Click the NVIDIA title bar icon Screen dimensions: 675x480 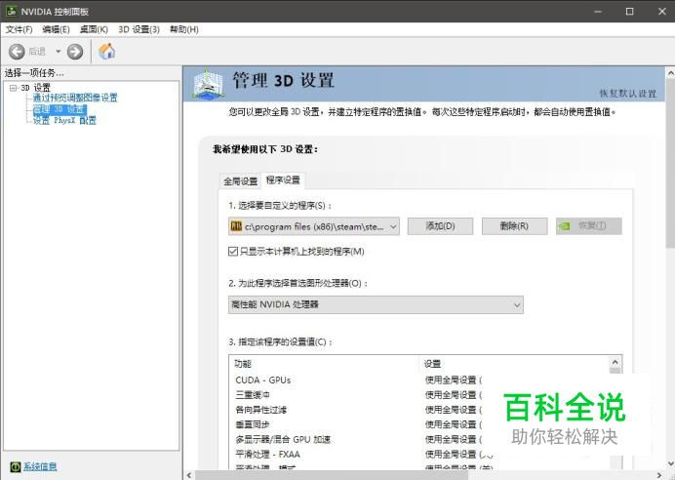click(11, 11)
